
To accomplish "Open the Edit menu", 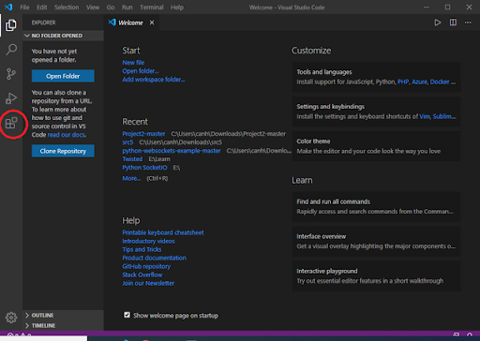I will click(x=41, y=7).
